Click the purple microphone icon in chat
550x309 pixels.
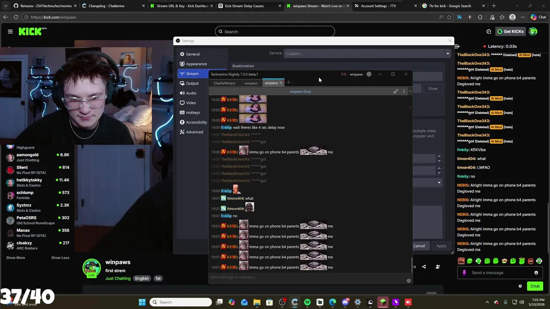pos(464,273)
